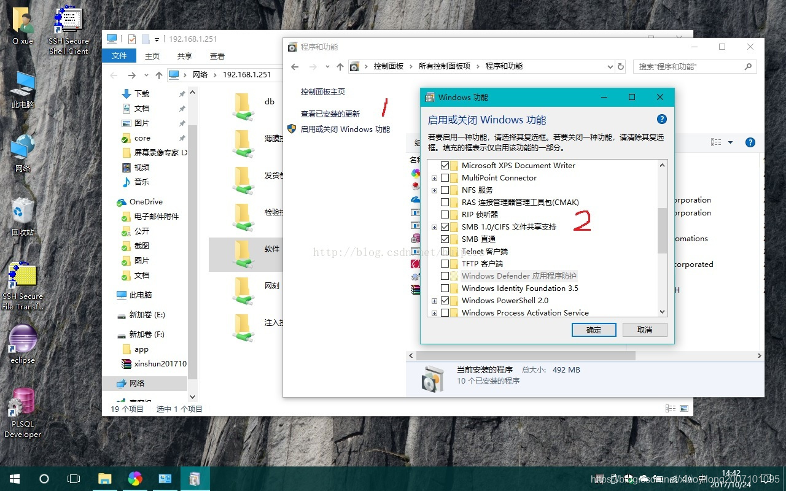Open address bar history dropdown in 程序和功能
The width and height of the screenshot is (786, 491).
point(610,66)
